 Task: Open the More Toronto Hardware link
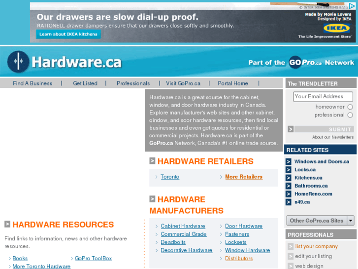(41, 266)
